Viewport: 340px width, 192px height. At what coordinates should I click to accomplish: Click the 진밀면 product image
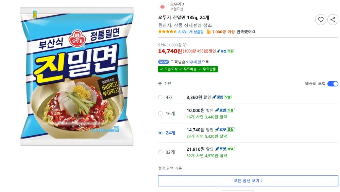pos(77,76)
